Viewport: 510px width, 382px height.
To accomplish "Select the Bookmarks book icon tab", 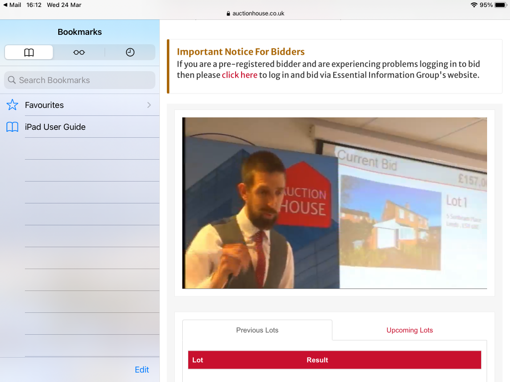I will pyautogui.click(x=29, y=52).
